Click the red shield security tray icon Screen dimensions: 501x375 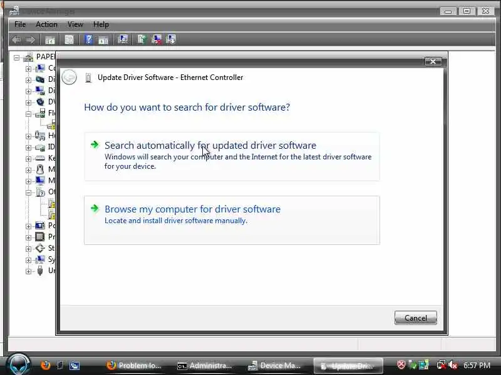pyautogui.click(x=401, y=364)
